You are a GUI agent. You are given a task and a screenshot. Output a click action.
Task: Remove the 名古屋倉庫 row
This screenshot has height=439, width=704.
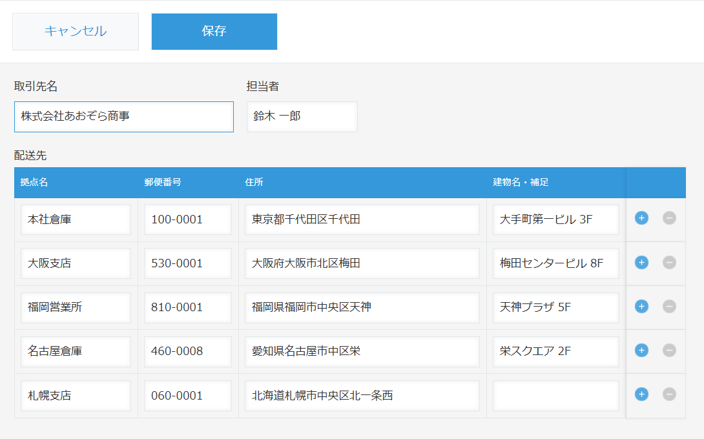pyautogui.click(x=669, y=350)
